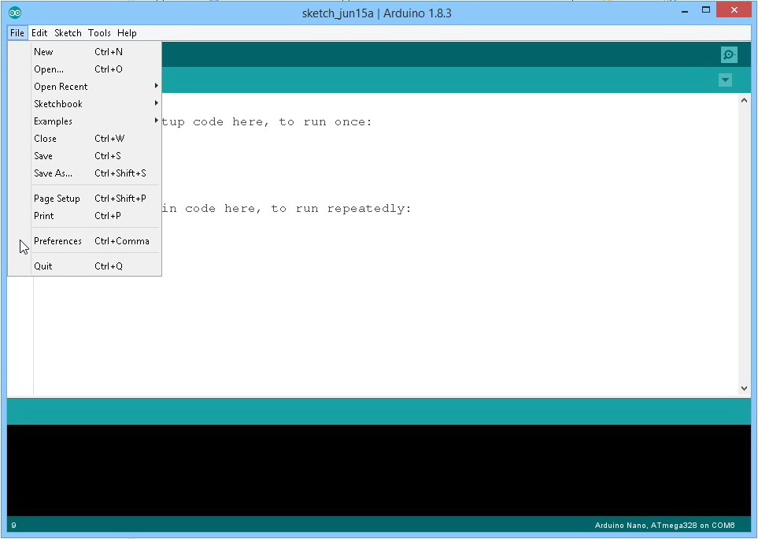This screenshot has height=539, width=758.
Task: Open the Tools menu
Action: coord(99,33)
